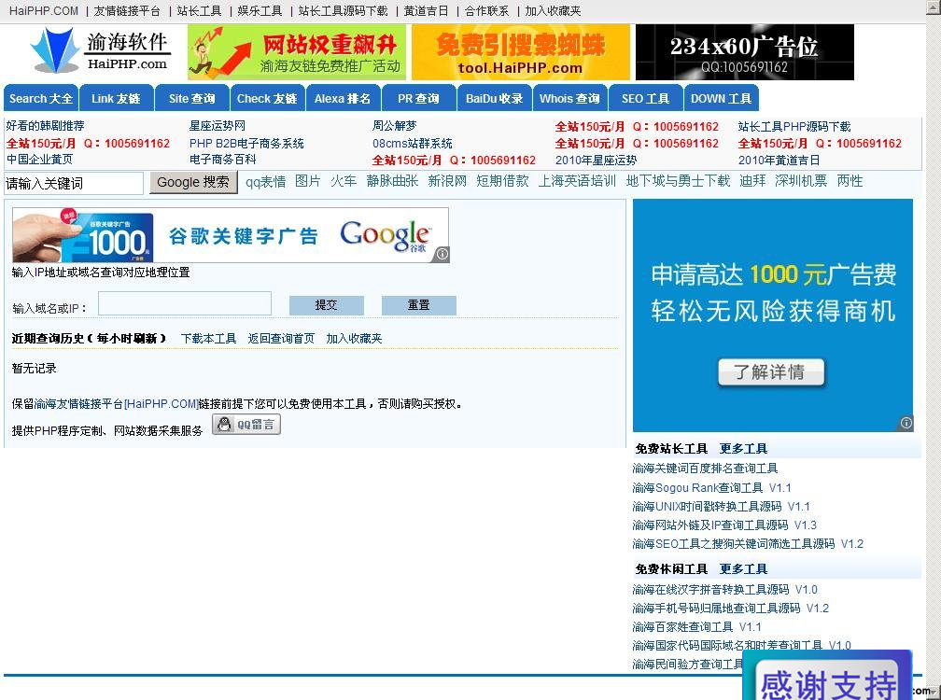Click the 重置 reset button
Screen dimensions: 941x700
[x=419, y=304]
